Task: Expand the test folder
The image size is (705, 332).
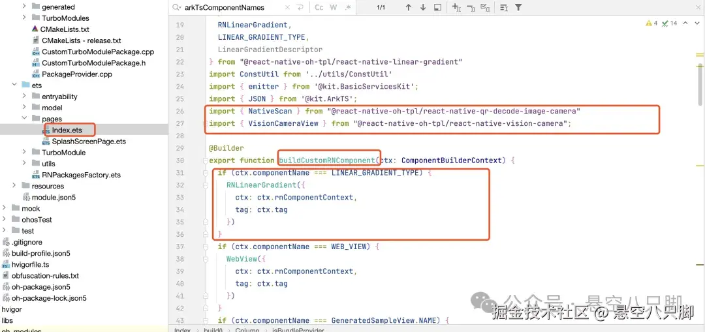Action: coord(4,230)
